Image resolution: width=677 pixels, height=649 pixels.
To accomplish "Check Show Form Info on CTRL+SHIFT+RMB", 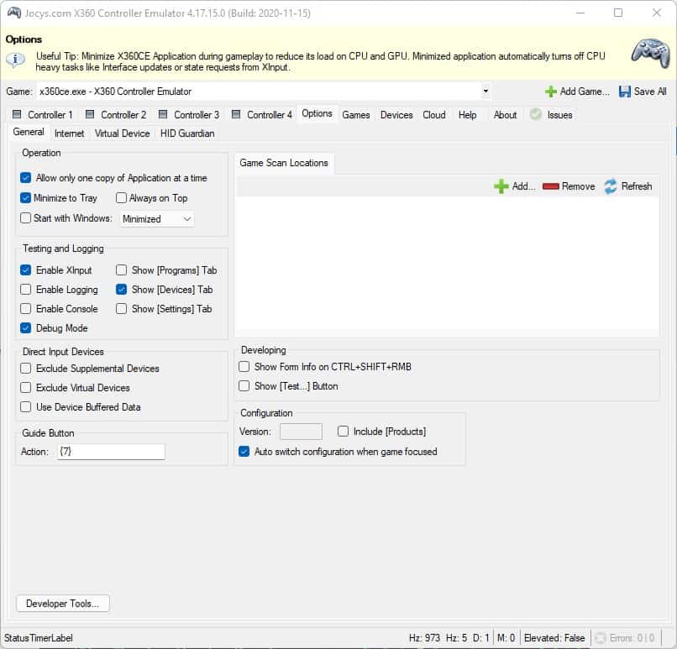I will [244, 366].
